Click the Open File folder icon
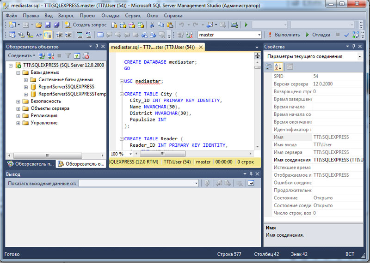The image size is (370, 263). click(39, 25)
